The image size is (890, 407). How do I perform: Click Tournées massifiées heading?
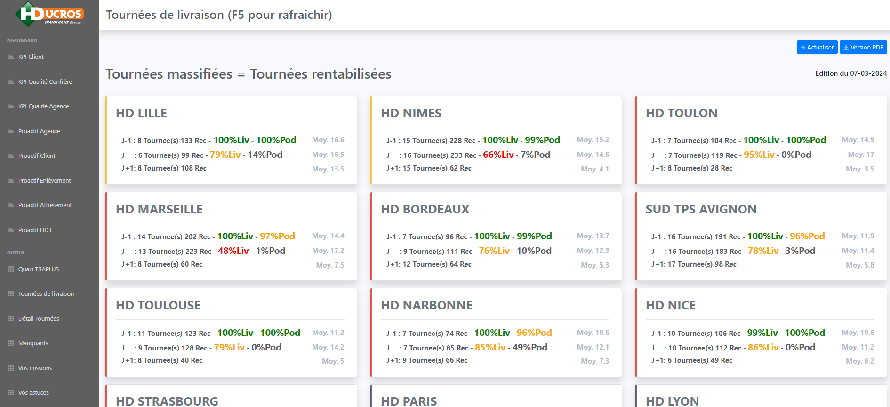click(249, 74)
